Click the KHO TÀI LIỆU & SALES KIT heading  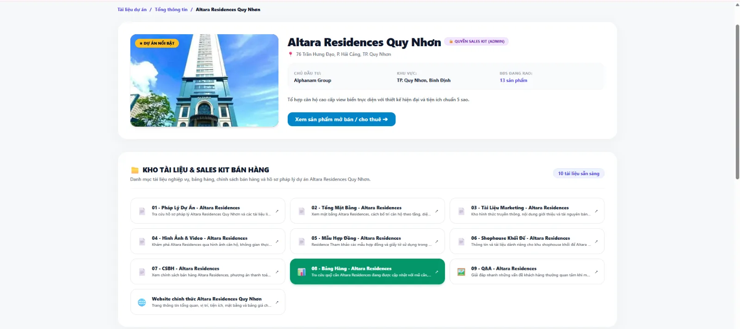tap(206, 170)
